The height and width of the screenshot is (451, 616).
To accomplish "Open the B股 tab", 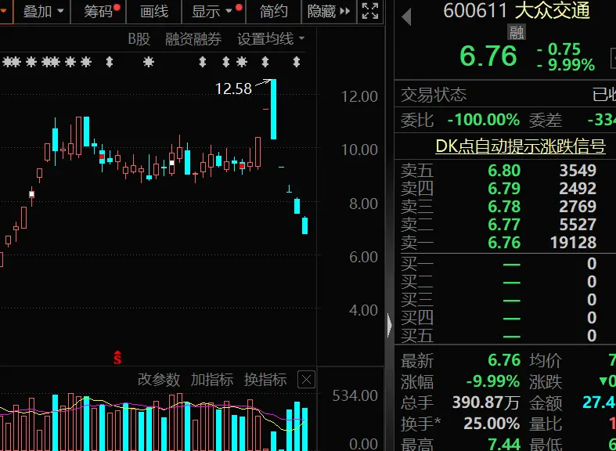I will pyautogui.click(x=139, y=39).
